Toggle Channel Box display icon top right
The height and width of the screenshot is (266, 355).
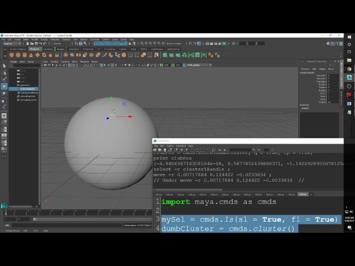coord(341,43)
